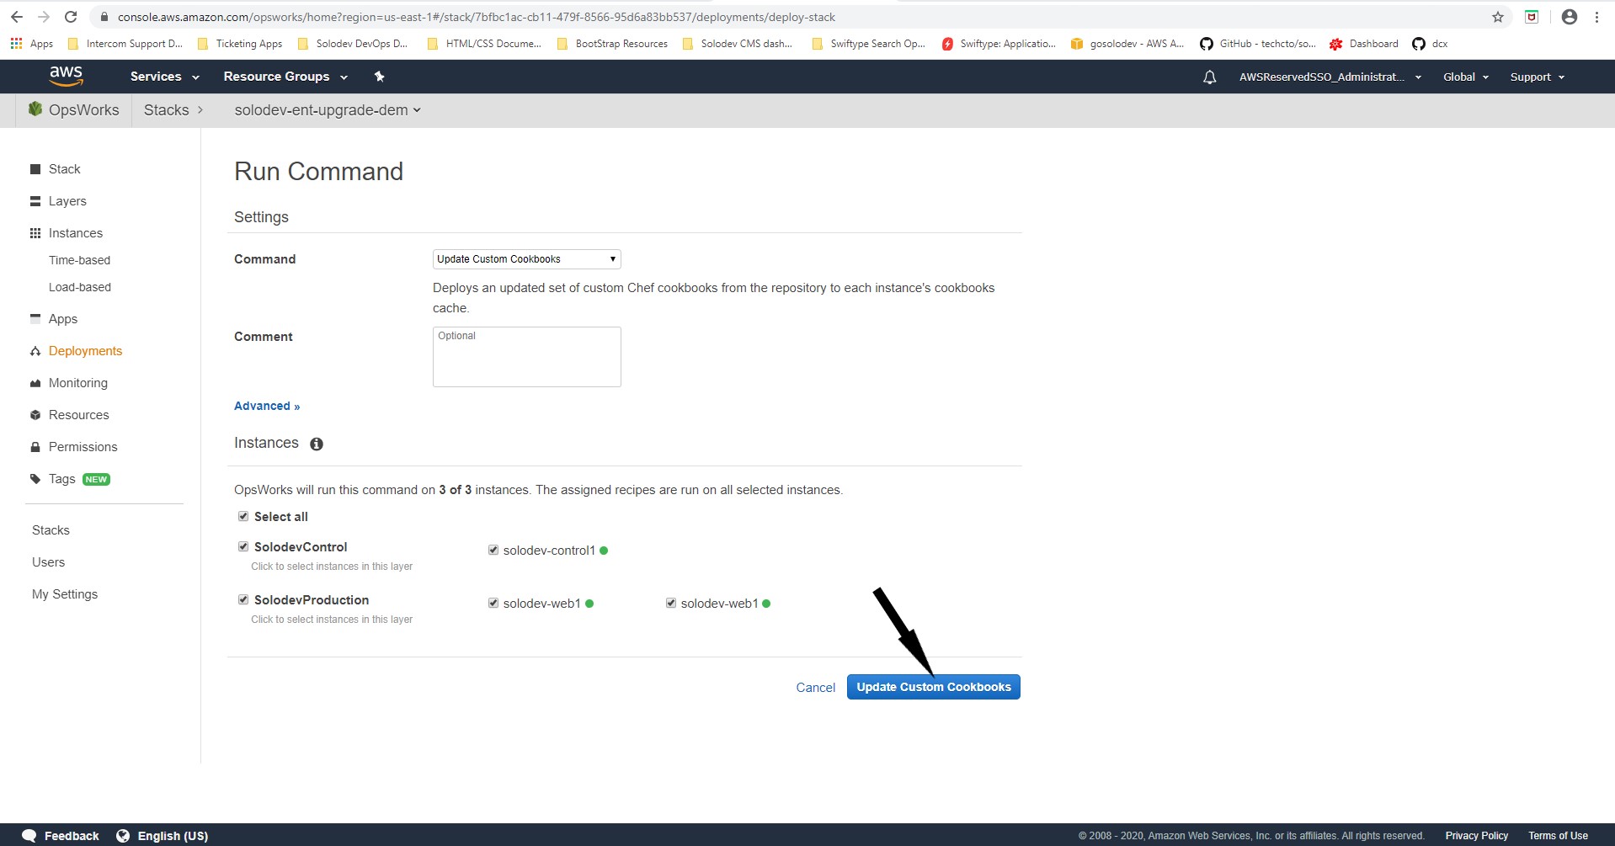Open the Global region dropdown
Screen dimensions: 1615x846
[1466, 77]
